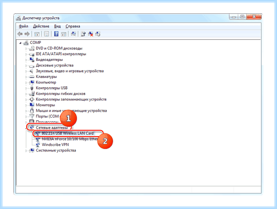Viewport: 277px width, 209px height.
Task: Scan for hardware changes toolbar icon
Action: [x=73, y=34]
